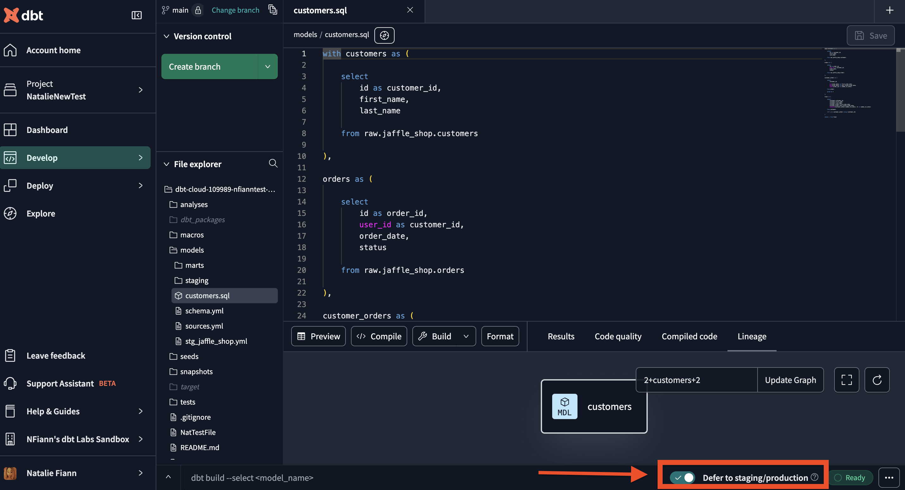This screenshot has height=490, width=905.
Task: Expand the marts folder
Action: 189,265
